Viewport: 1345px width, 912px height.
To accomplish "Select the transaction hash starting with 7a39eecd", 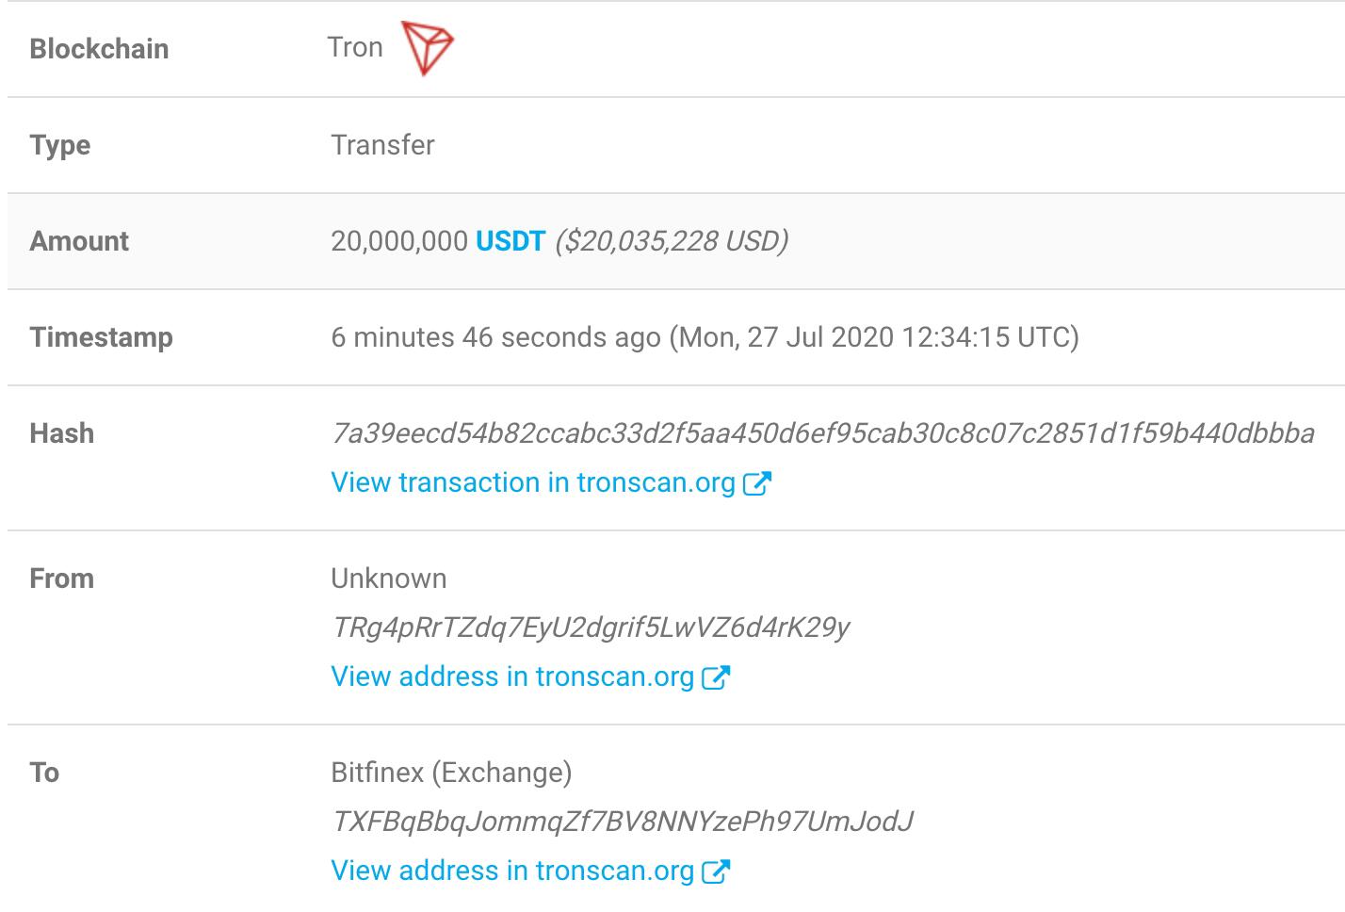I will click(824, 435).
